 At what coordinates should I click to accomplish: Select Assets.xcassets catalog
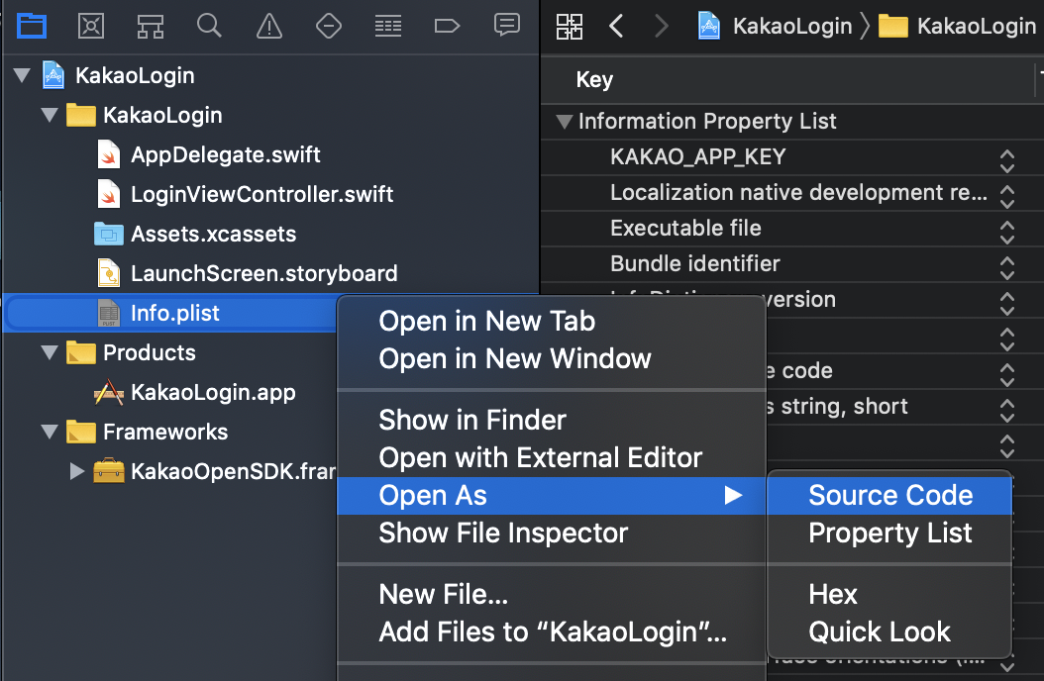tap(213, 234)
